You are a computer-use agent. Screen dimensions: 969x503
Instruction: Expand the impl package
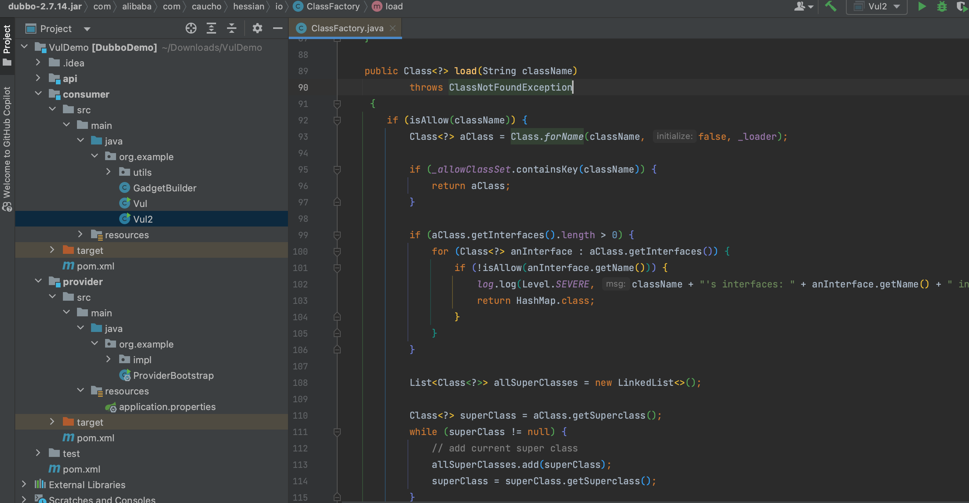pyautogui.click(x=109, y=359)
